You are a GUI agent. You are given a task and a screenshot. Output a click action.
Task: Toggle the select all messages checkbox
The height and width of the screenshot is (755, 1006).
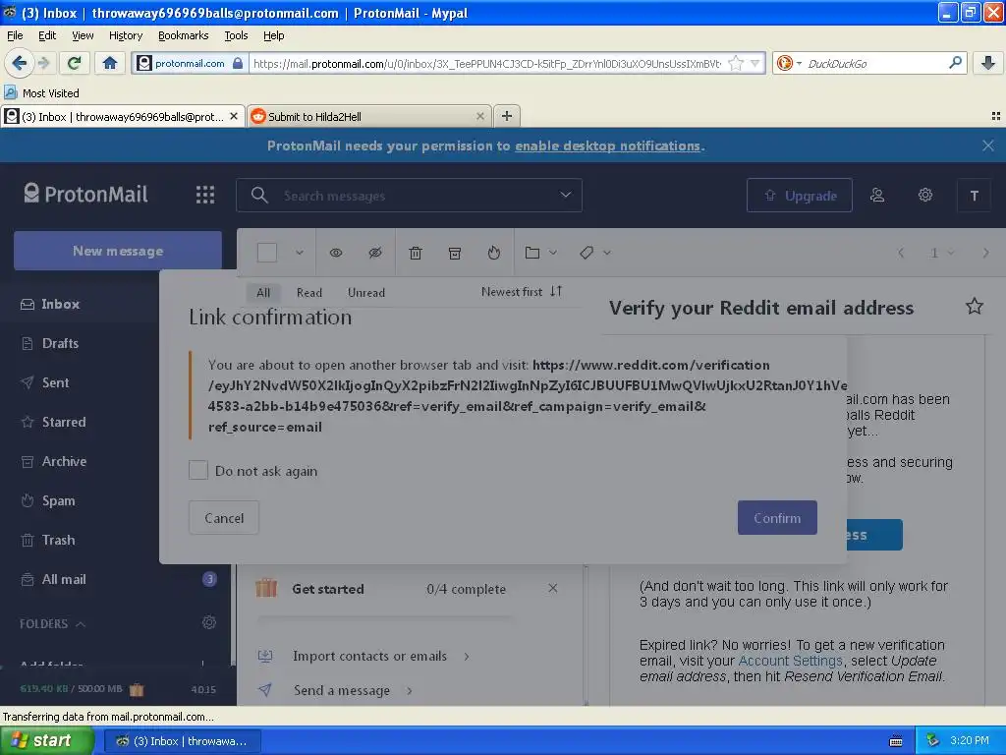(x=267, y=253)
